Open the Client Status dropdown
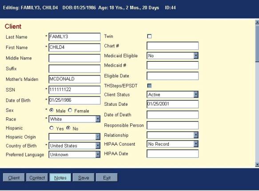This screenshot has height=191, width=259. coord(172,95)
